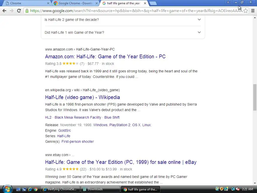Screen dimensions: 257x193
Task: Launch Chrome from the quick launch icon
Action: click(36, 189)
